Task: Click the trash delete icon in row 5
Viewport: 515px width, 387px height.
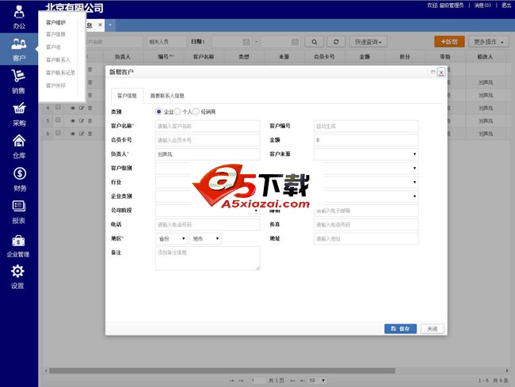Action: point(90,121)
